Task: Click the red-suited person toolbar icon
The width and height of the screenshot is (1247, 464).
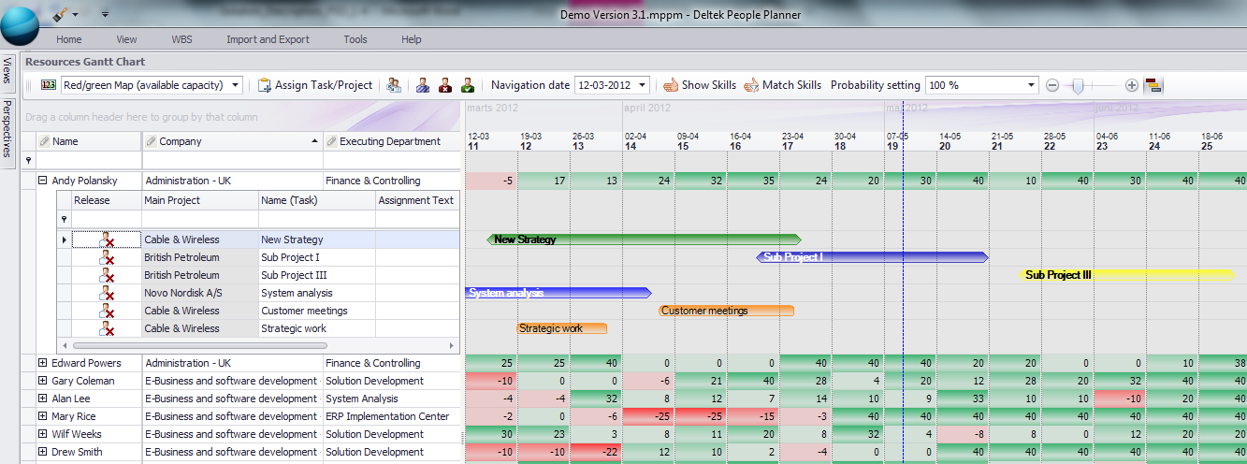Action: pyautogui.click(x=445, y=85)
